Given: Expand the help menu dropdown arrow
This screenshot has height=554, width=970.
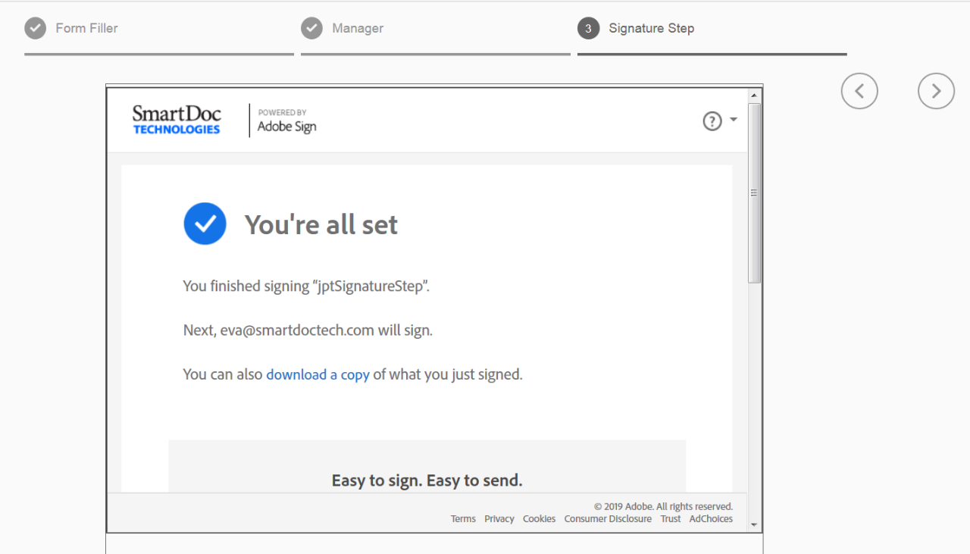Looking at the screenshot, I should [732, 120].
